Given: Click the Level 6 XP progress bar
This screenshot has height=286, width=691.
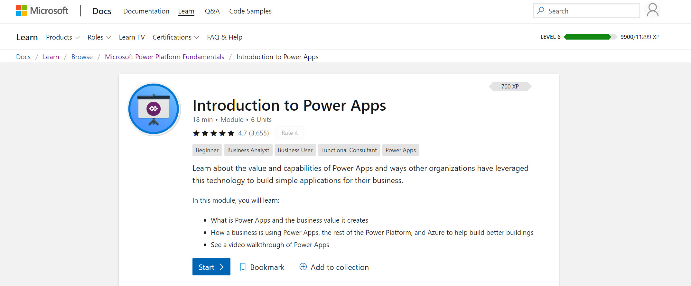Looking at the screenshot, I should [591, 37].
